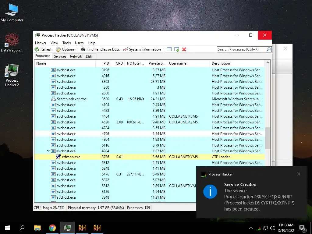Click the Process Hacker tray graph icon
Screen dimensions: 312x234
[x=258, y=228]
